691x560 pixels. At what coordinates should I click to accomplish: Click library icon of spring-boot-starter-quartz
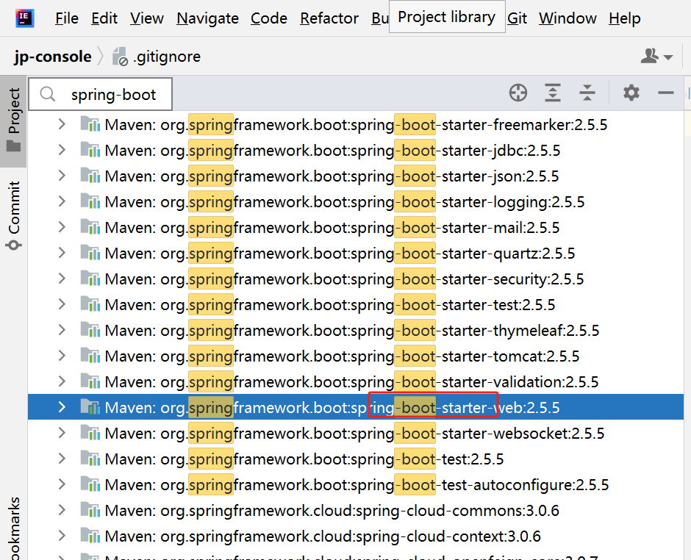pos(90,253)
